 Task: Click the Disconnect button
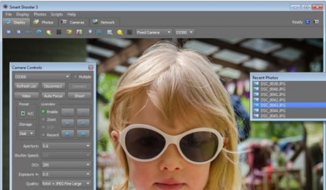tap(53, 86)
